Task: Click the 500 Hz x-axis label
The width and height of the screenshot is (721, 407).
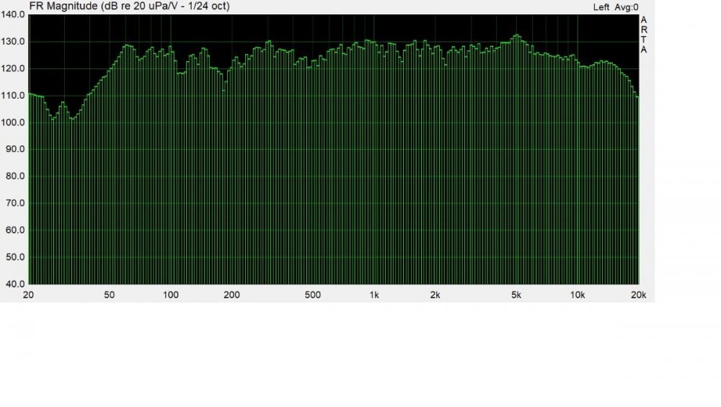Action: point(313,295)
